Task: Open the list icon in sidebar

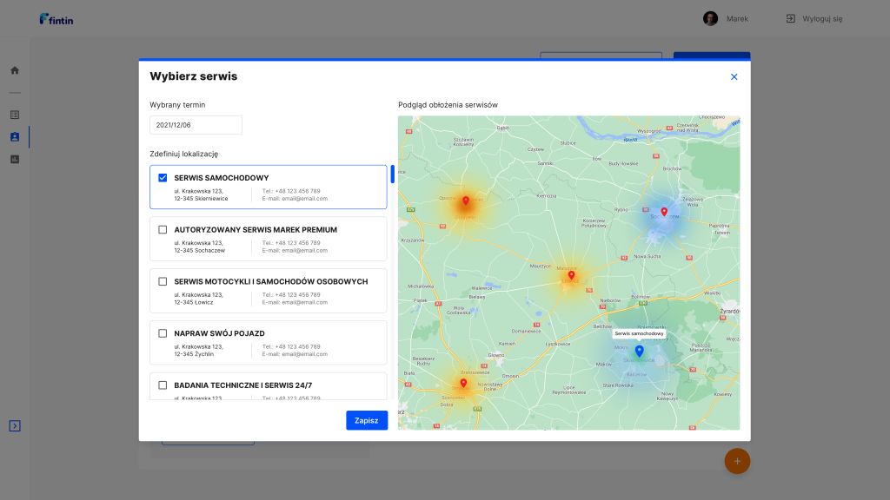Action: click(15, 115)
